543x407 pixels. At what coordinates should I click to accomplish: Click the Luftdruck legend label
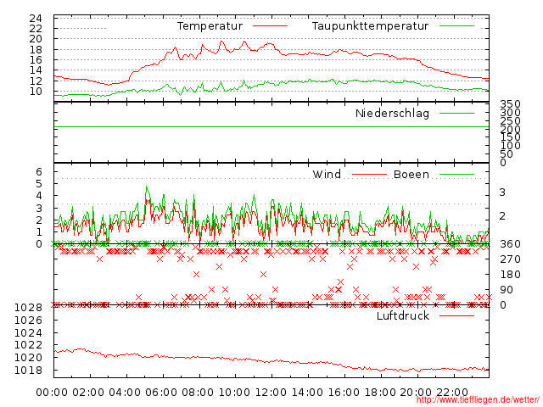403,316
